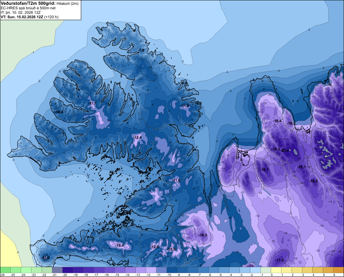344x277 pixels.
Task: Click the -19.2 temperature value
Action: pos(313,181)
